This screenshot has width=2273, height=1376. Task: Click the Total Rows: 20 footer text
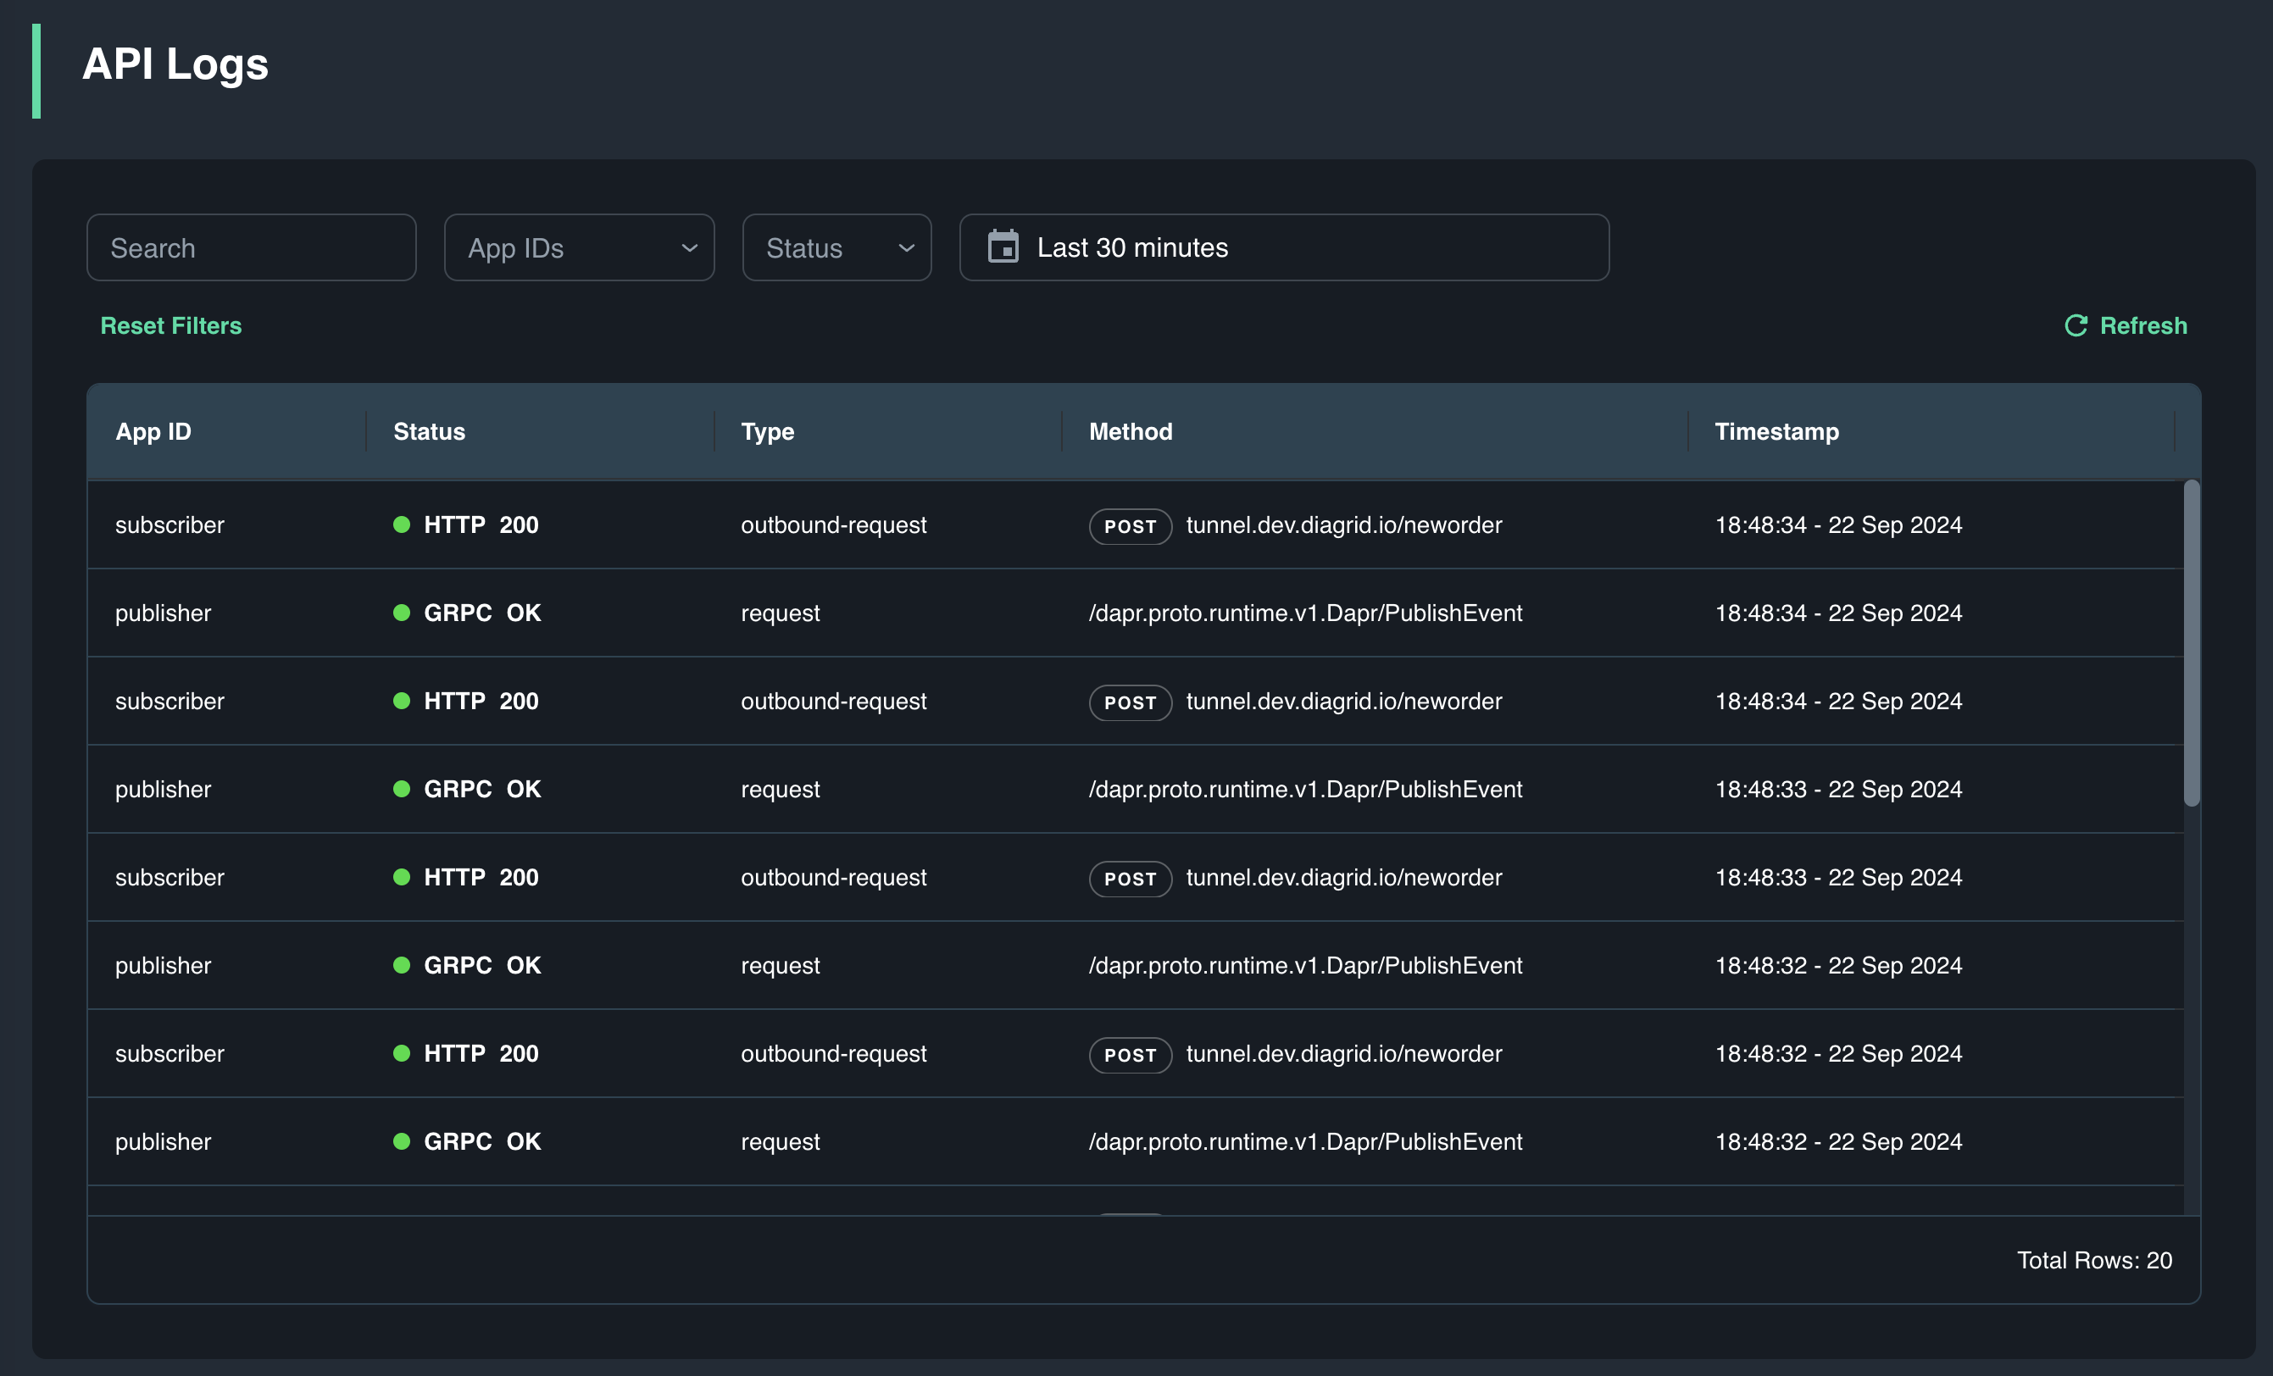(x=2093, y=1260)
